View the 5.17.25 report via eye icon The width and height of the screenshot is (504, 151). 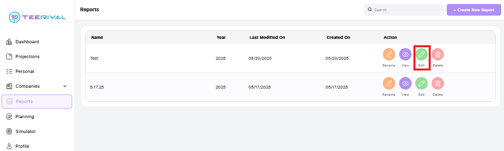click(405, 84)
